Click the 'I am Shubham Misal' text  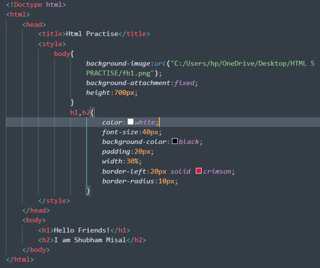90,240
